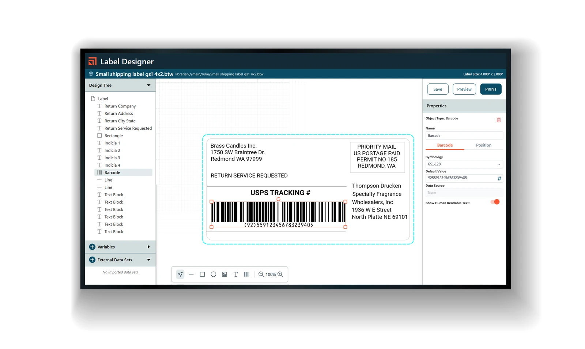Image resolution: width=585 pixels, height=349 pixels.
Task: Click the PRIORITY MAIL indicia text
Action: tap(377, 147)
